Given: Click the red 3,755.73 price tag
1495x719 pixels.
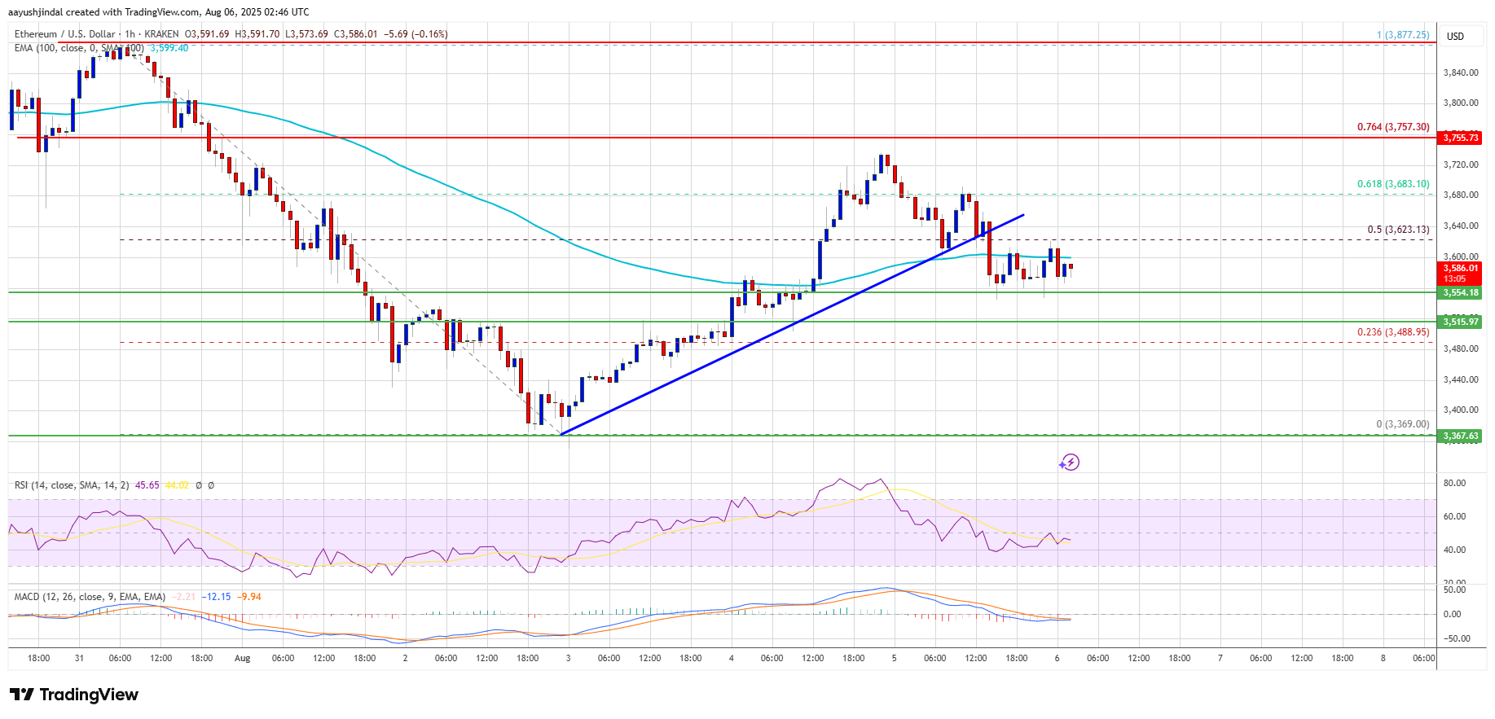Looking at the screenshot, I should (1460, 138).
